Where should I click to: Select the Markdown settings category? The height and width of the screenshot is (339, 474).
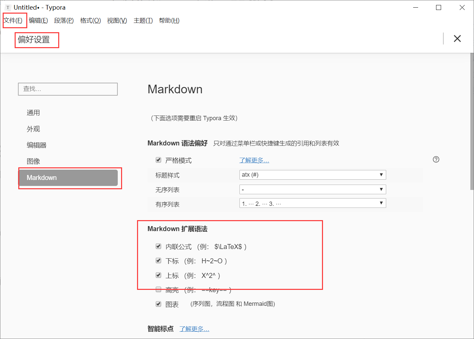coord(68,178)
